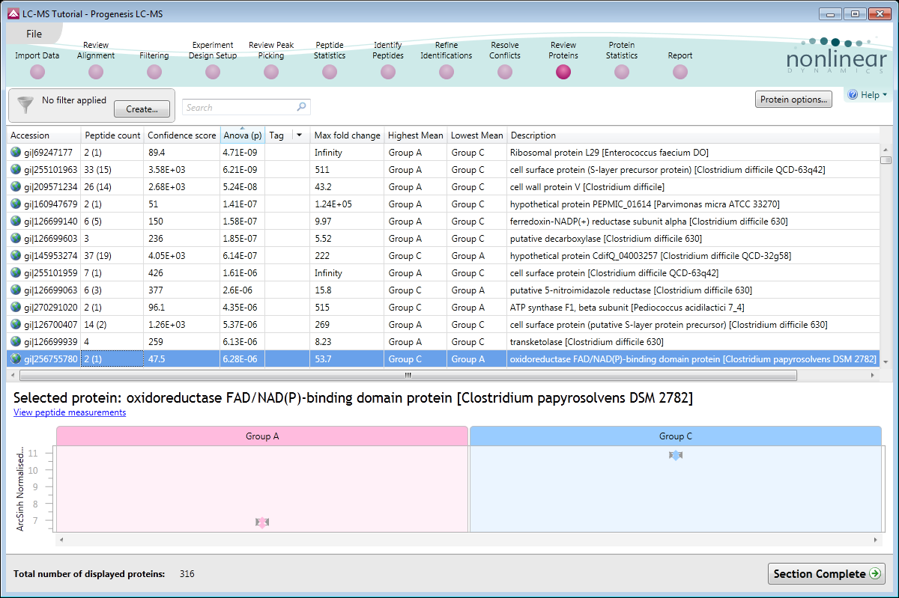899x598 pixels.
Task: Click the table scrollbar down arrow
Action: pyautogui.click(x=886, y=361)
